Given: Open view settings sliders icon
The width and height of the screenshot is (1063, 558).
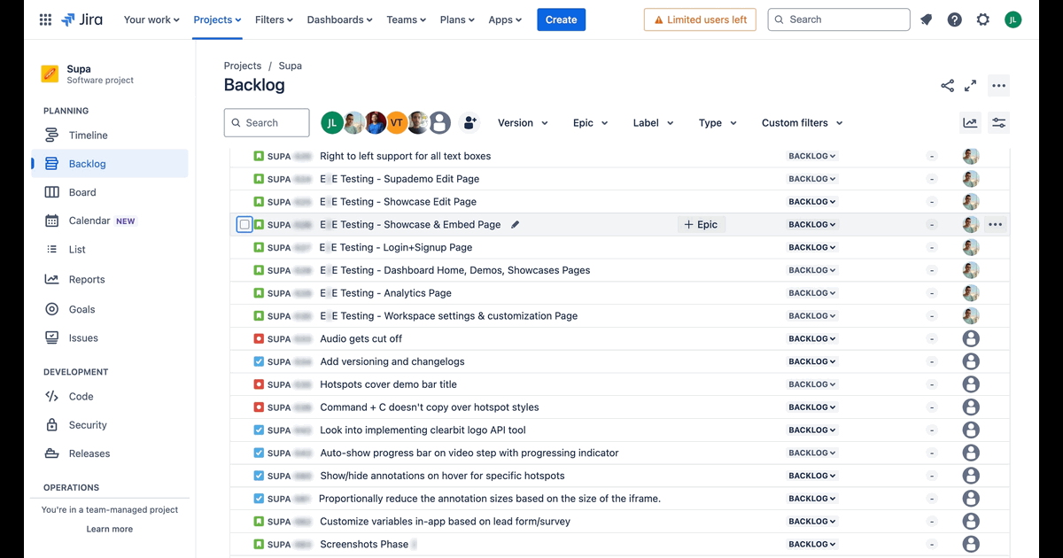Looking at the screenshot, I should click(x=999, y=123).
